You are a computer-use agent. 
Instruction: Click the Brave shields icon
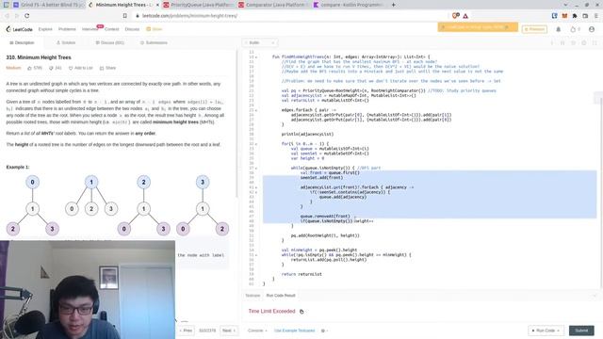pyautogui.click(x=456, y=16)
